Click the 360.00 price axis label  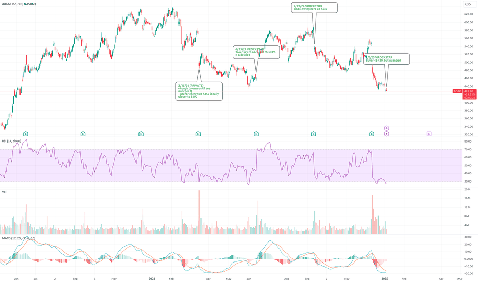(468, 118)
